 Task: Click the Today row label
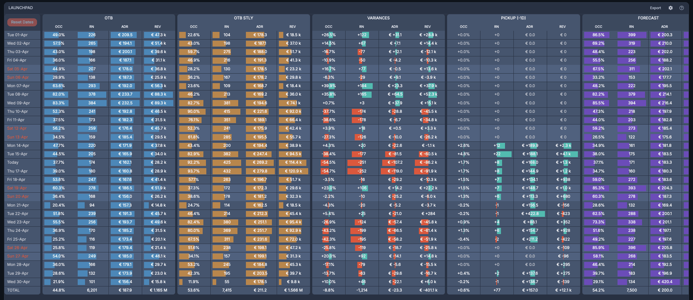coord(13,163)
